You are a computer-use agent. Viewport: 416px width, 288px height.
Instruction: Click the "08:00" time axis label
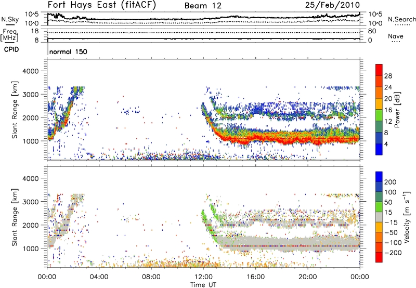[151, 277]
